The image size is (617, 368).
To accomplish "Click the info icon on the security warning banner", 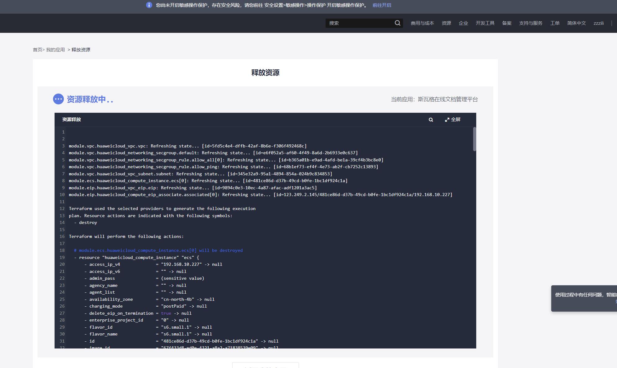I will coord(150,5).
